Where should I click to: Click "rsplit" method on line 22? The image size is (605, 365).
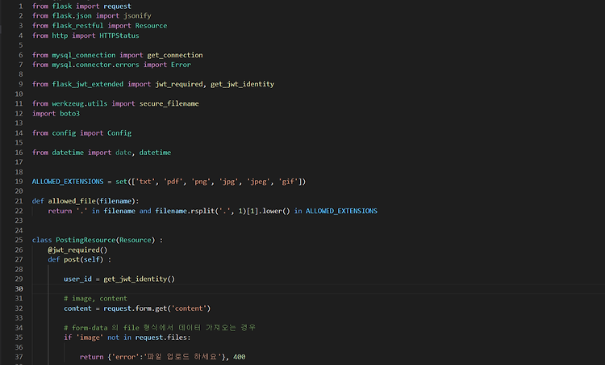click(202, 211)
